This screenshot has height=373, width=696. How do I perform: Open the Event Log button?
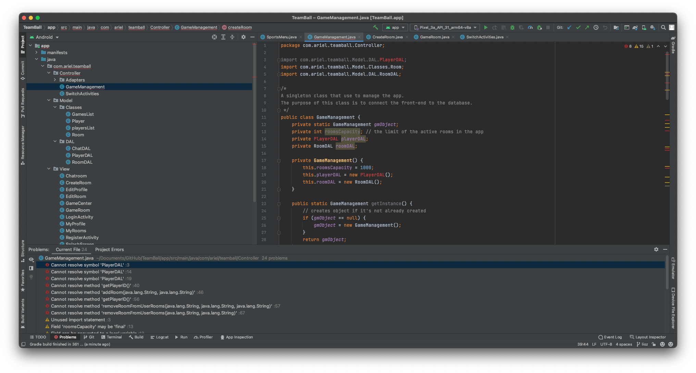click(610, 337)
